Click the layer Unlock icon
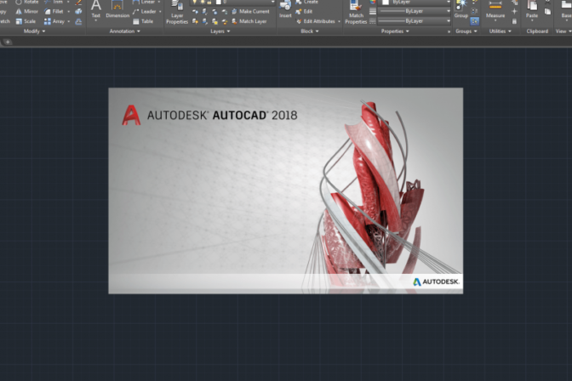 [x=225, y=21]
